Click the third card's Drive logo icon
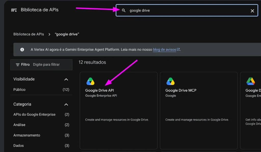This screenshot has width=261, height=152. [x=251, y=81]
